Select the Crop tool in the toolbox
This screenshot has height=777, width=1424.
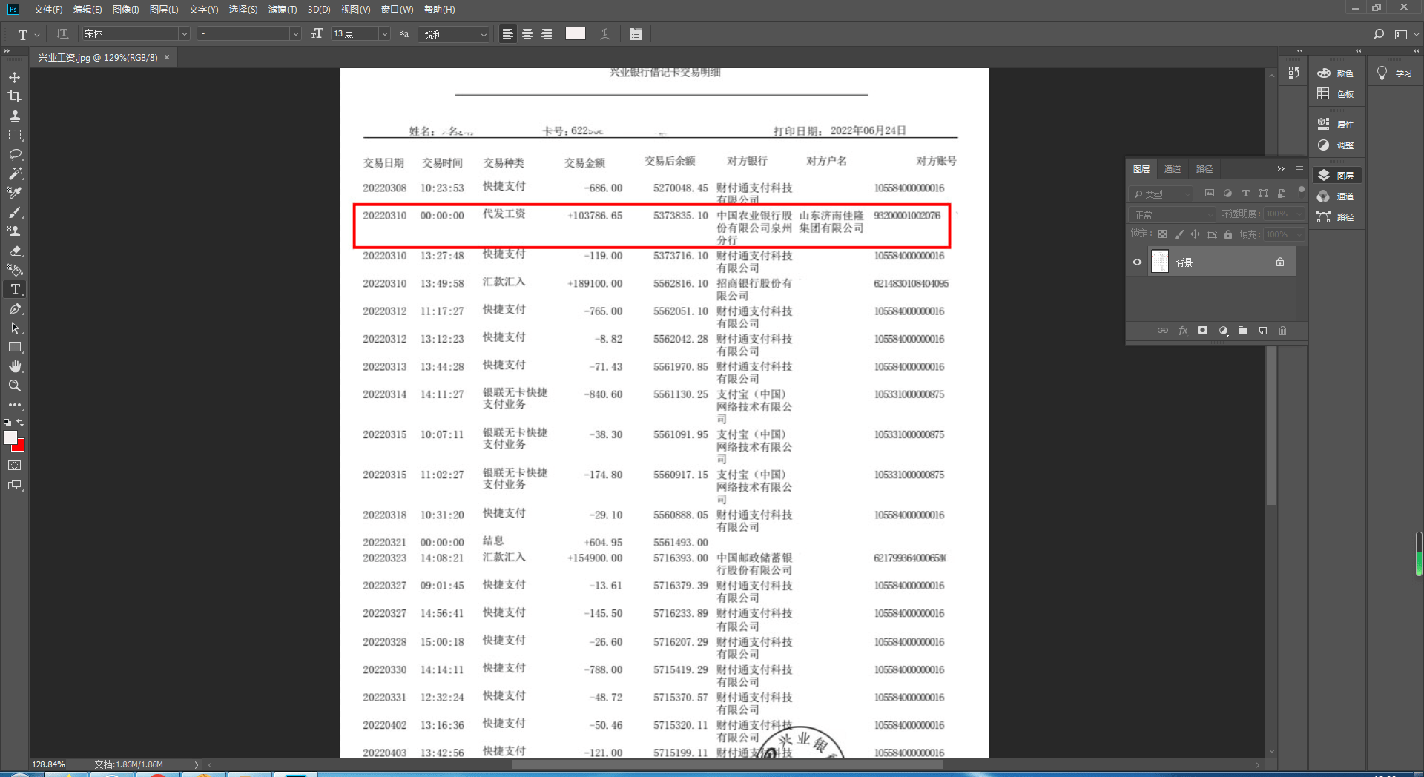click(15, 96)
